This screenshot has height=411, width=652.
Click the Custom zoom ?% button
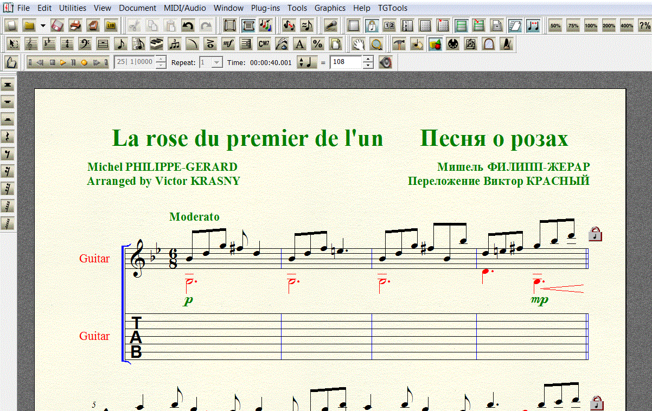click(x=644, y=25)
